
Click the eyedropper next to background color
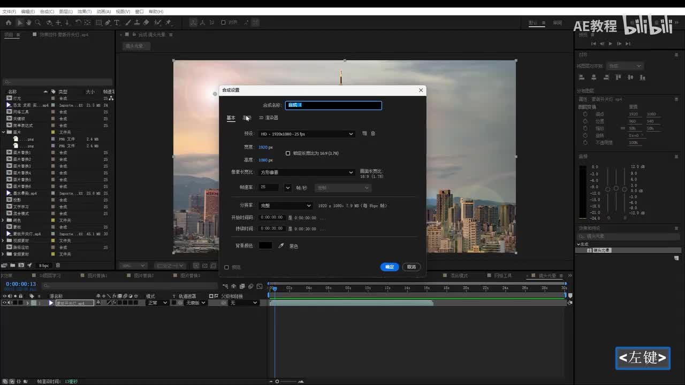281,246
